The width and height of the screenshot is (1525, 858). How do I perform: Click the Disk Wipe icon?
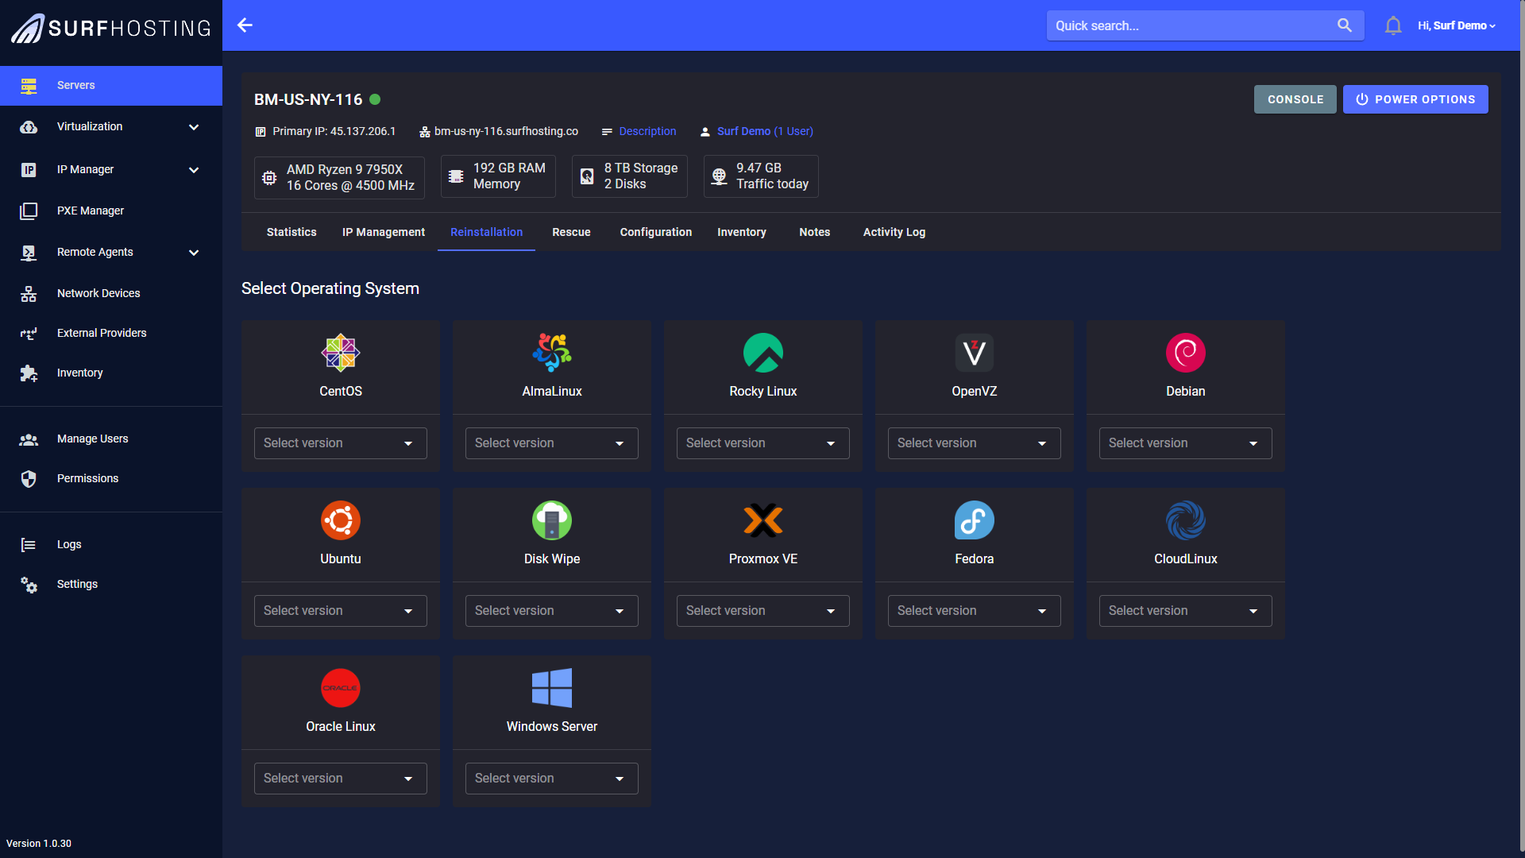tap(552, 520)
